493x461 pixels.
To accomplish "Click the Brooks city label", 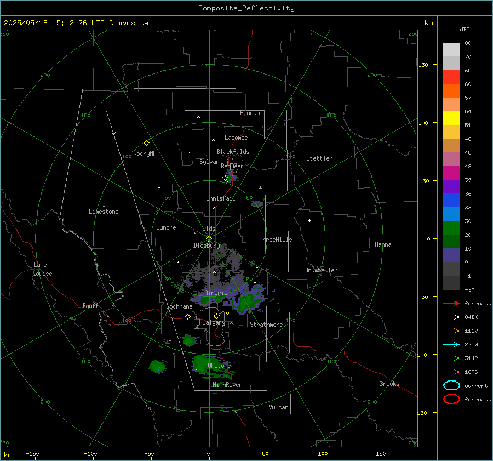I will [389, 384].
